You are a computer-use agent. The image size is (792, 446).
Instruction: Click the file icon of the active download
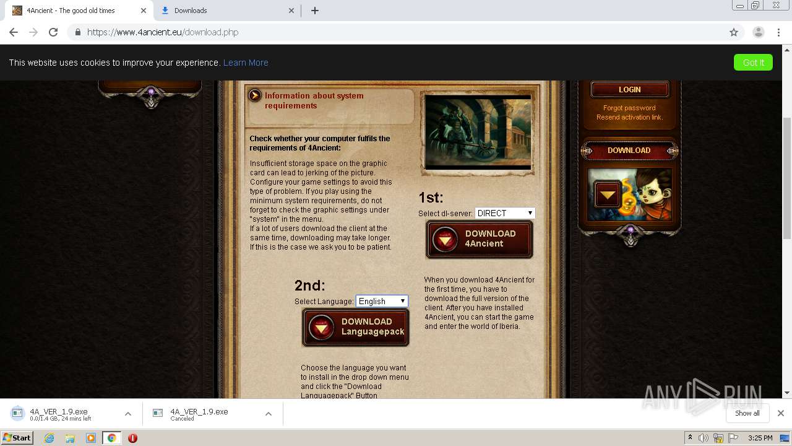(17, 413)
